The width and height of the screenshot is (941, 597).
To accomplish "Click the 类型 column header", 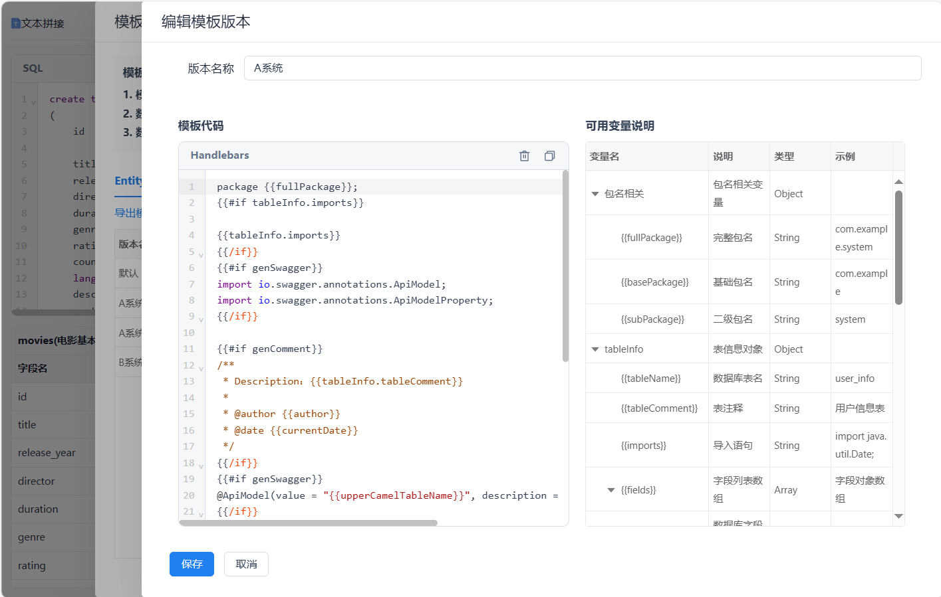I will click(x=800, y=157).
